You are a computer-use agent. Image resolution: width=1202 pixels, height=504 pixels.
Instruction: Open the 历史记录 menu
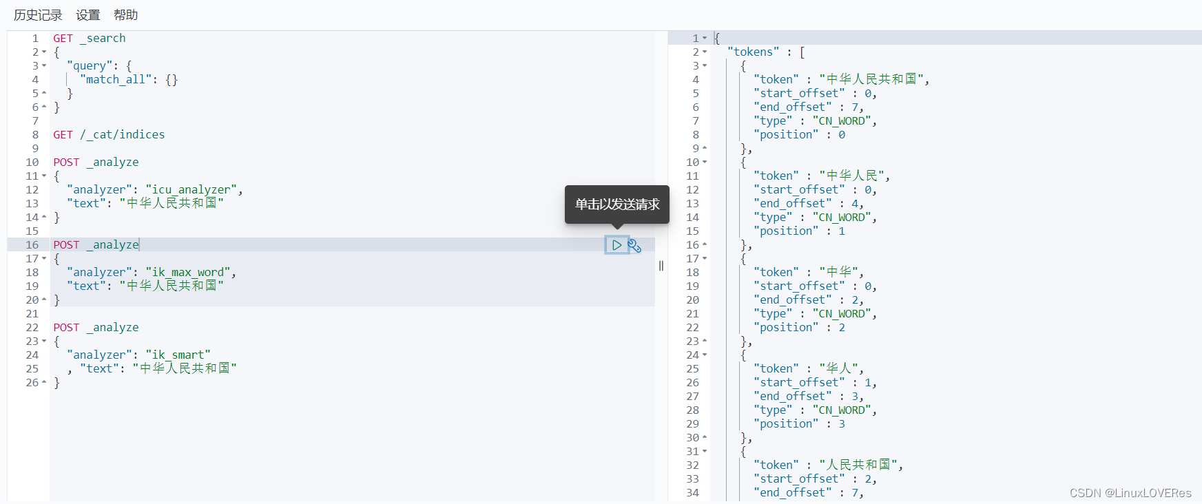(x=38, y=15)
